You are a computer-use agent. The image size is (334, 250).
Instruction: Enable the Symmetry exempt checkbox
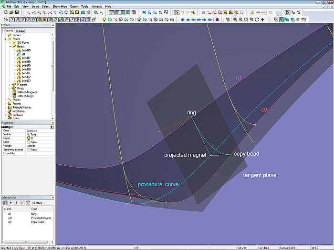point(28,150)
